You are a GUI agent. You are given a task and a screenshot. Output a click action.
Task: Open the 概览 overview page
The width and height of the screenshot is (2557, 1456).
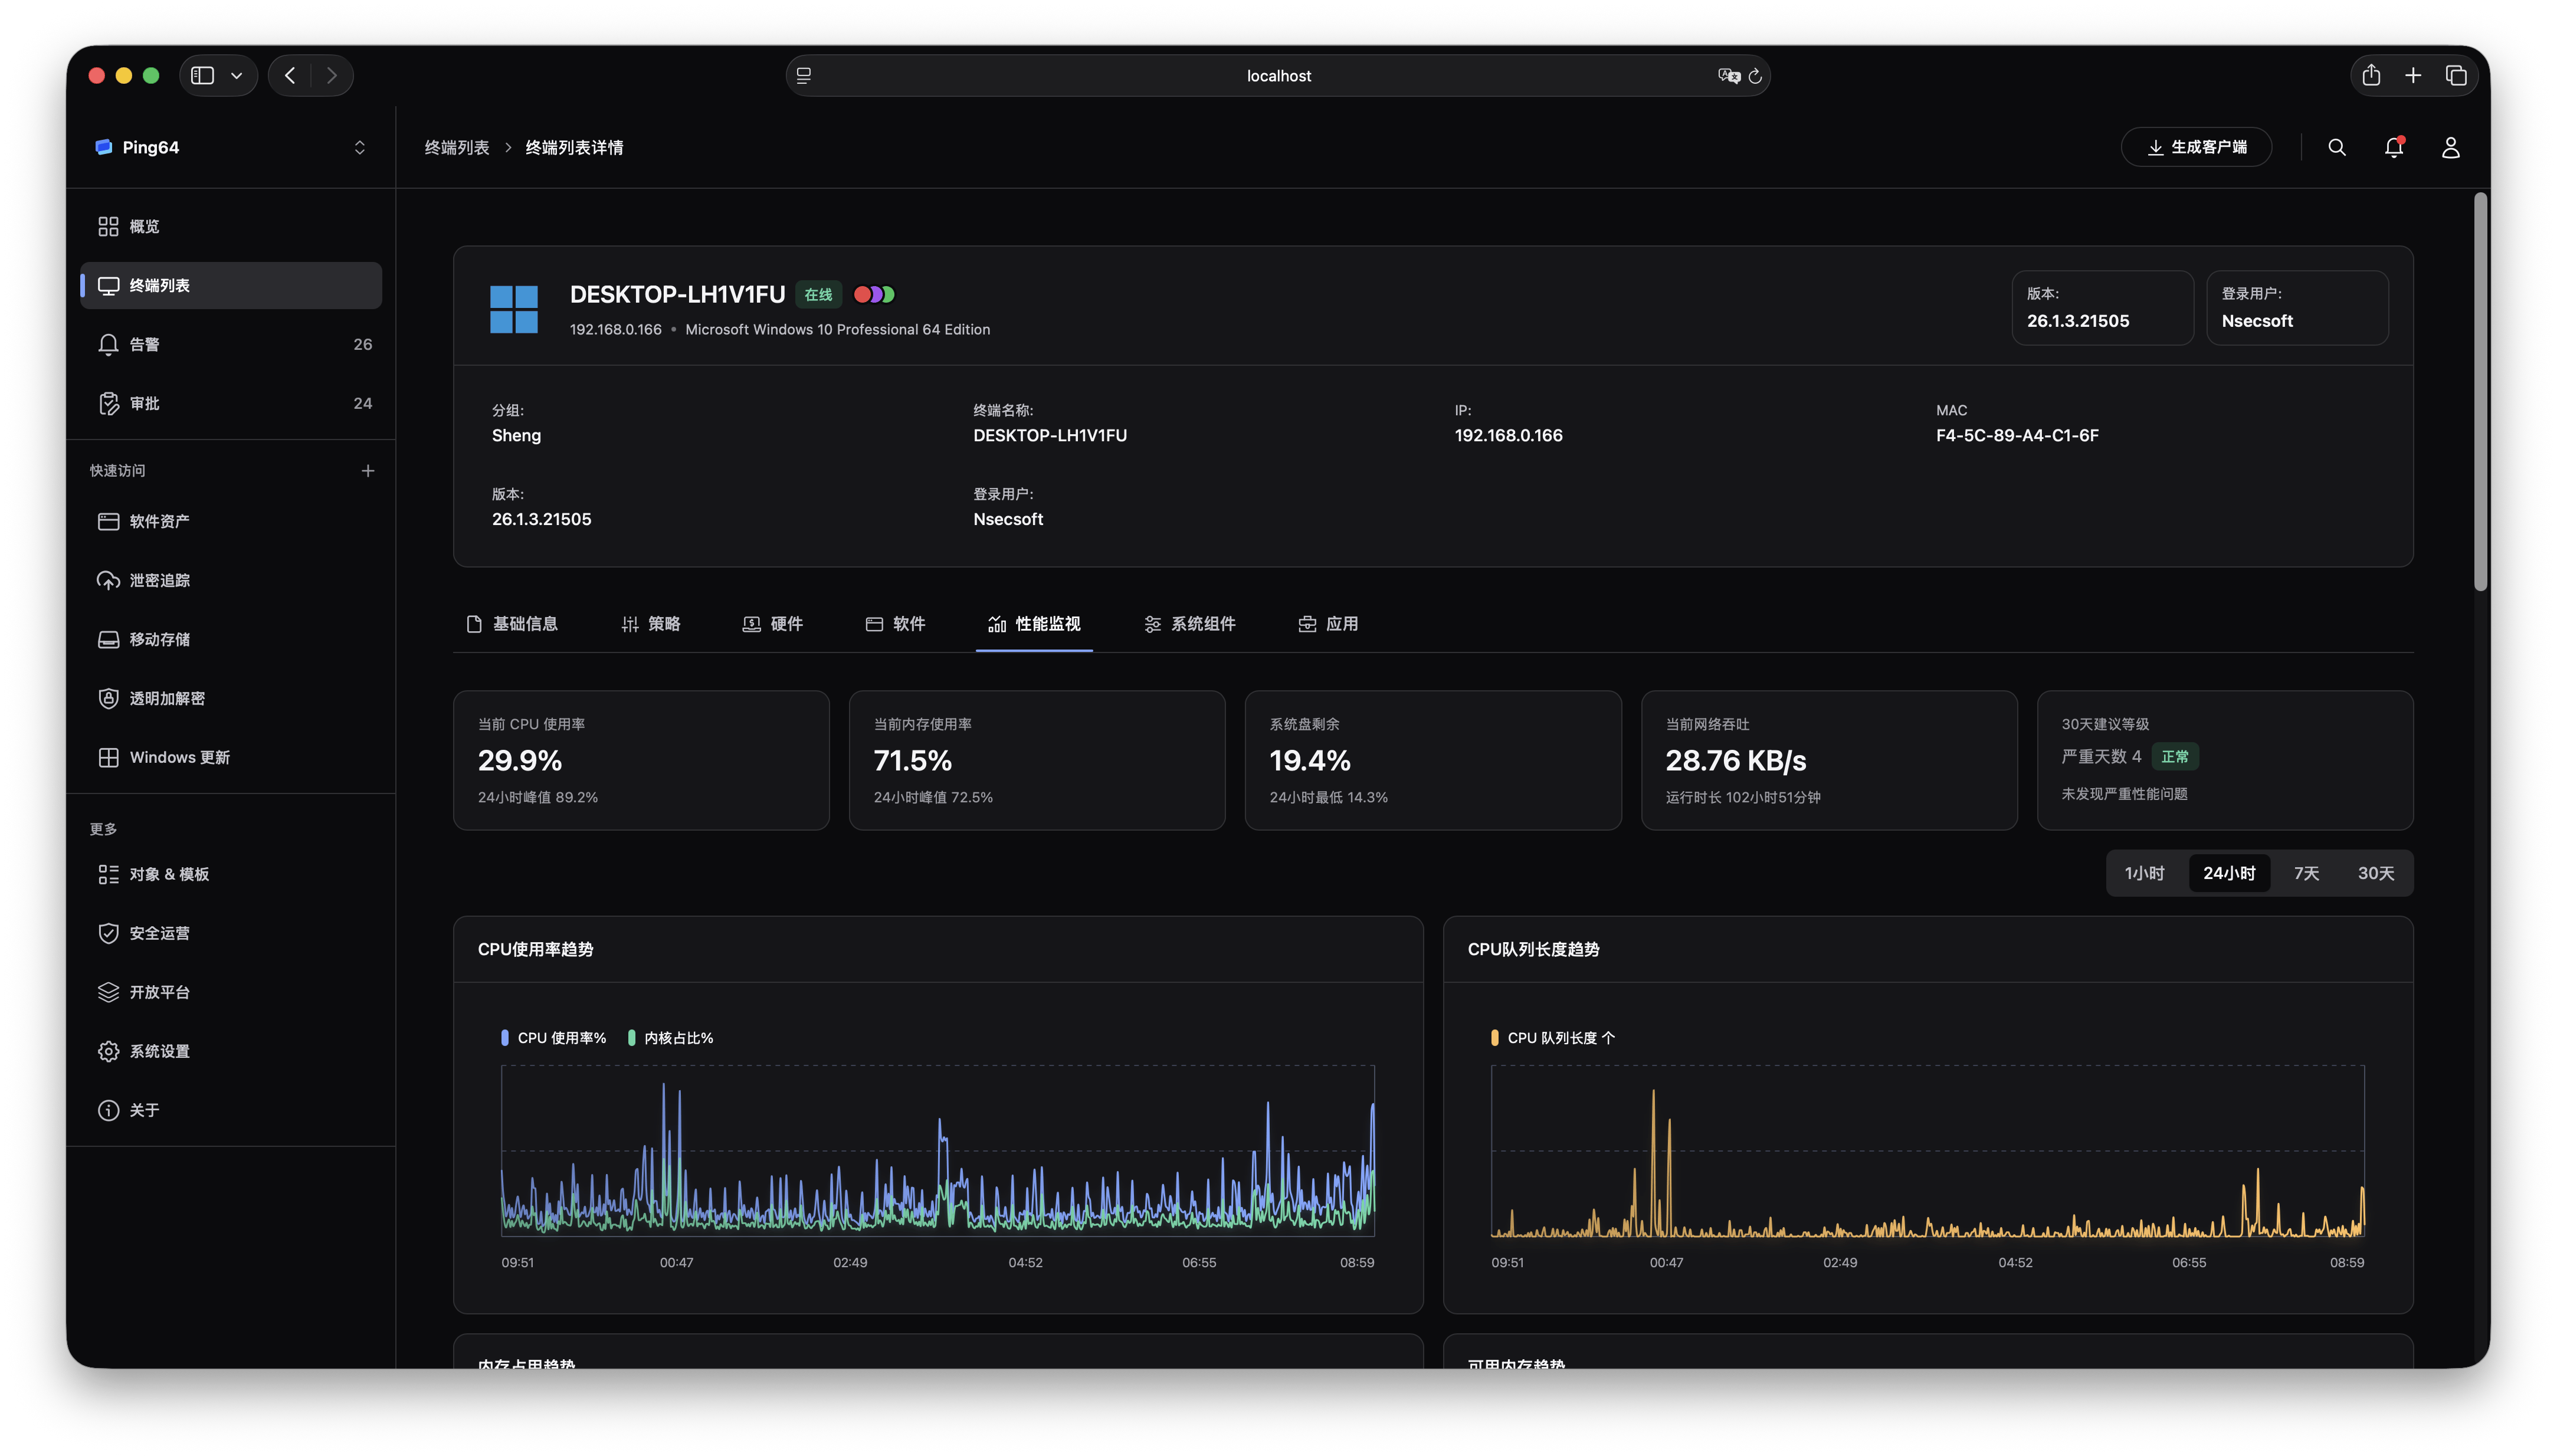point(230,226)
